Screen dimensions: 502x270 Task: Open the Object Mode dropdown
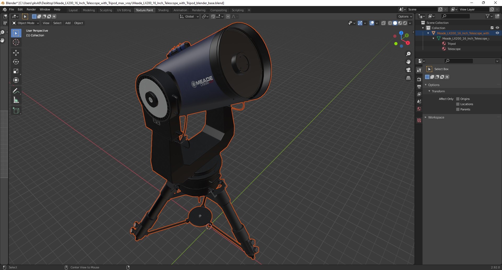(26, 23)
